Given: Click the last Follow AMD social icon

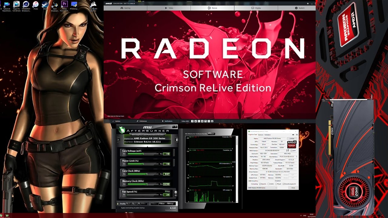Looking at the screenshot, I should point(212,121).
